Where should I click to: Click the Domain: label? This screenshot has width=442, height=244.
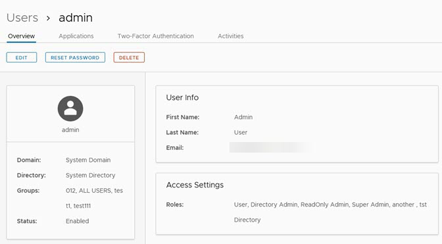29,160
